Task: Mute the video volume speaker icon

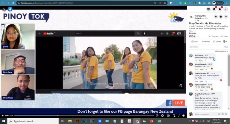Action: click(184, 116)
